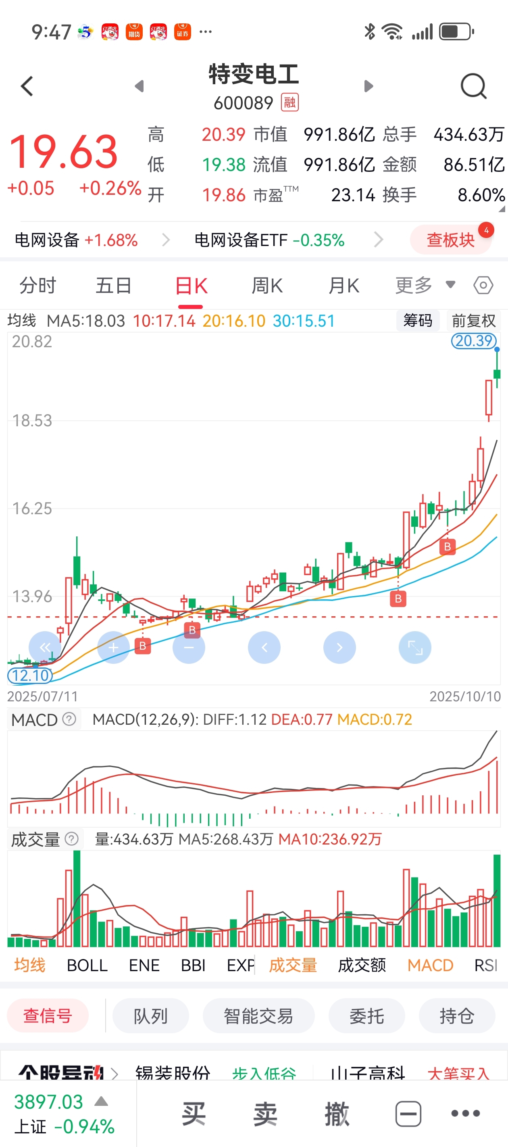
Task: Switch to 分时 tab
Action: 38,286
